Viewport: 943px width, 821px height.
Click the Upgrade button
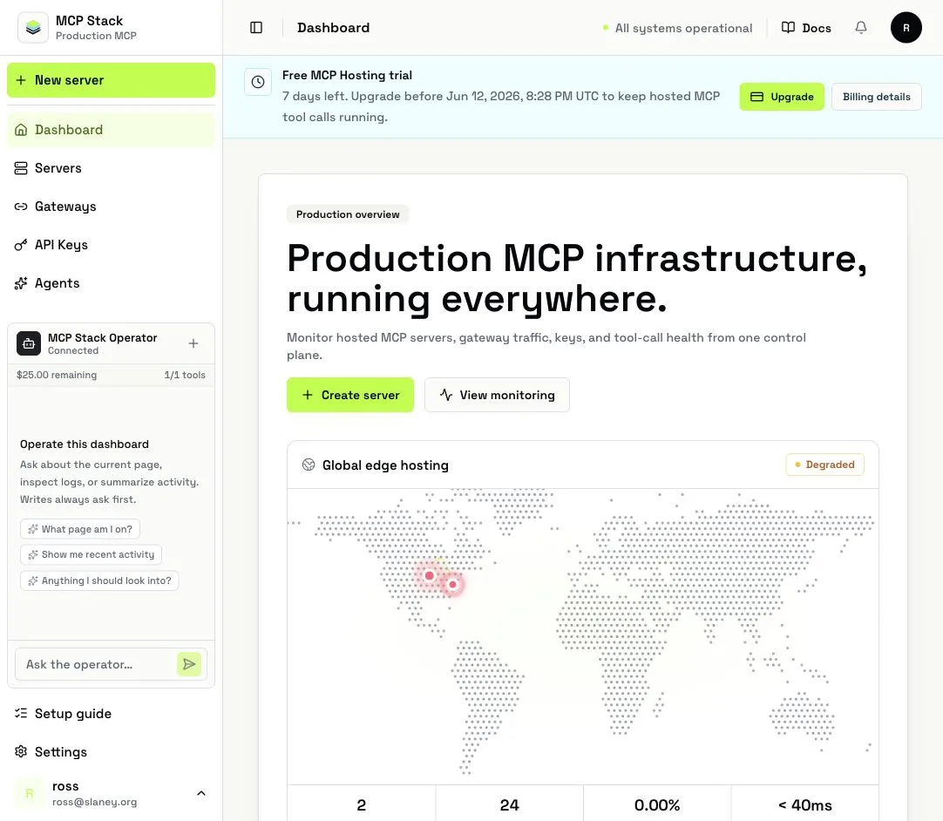click(781, 97)
